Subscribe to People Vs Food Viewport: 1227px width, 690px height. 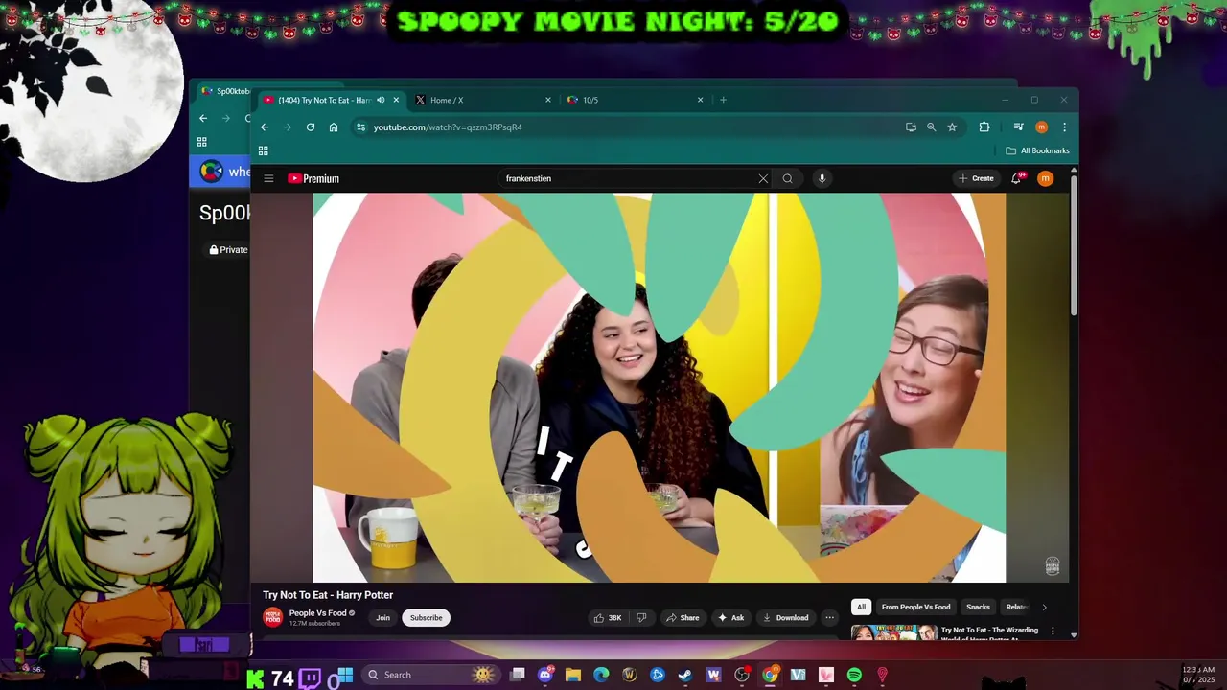click(427, 618)
